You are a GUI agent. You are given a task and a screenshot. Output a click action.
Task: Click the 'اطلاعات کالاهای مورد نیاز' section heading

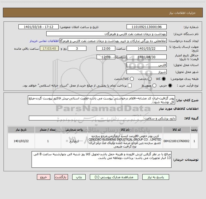(179, 109)
